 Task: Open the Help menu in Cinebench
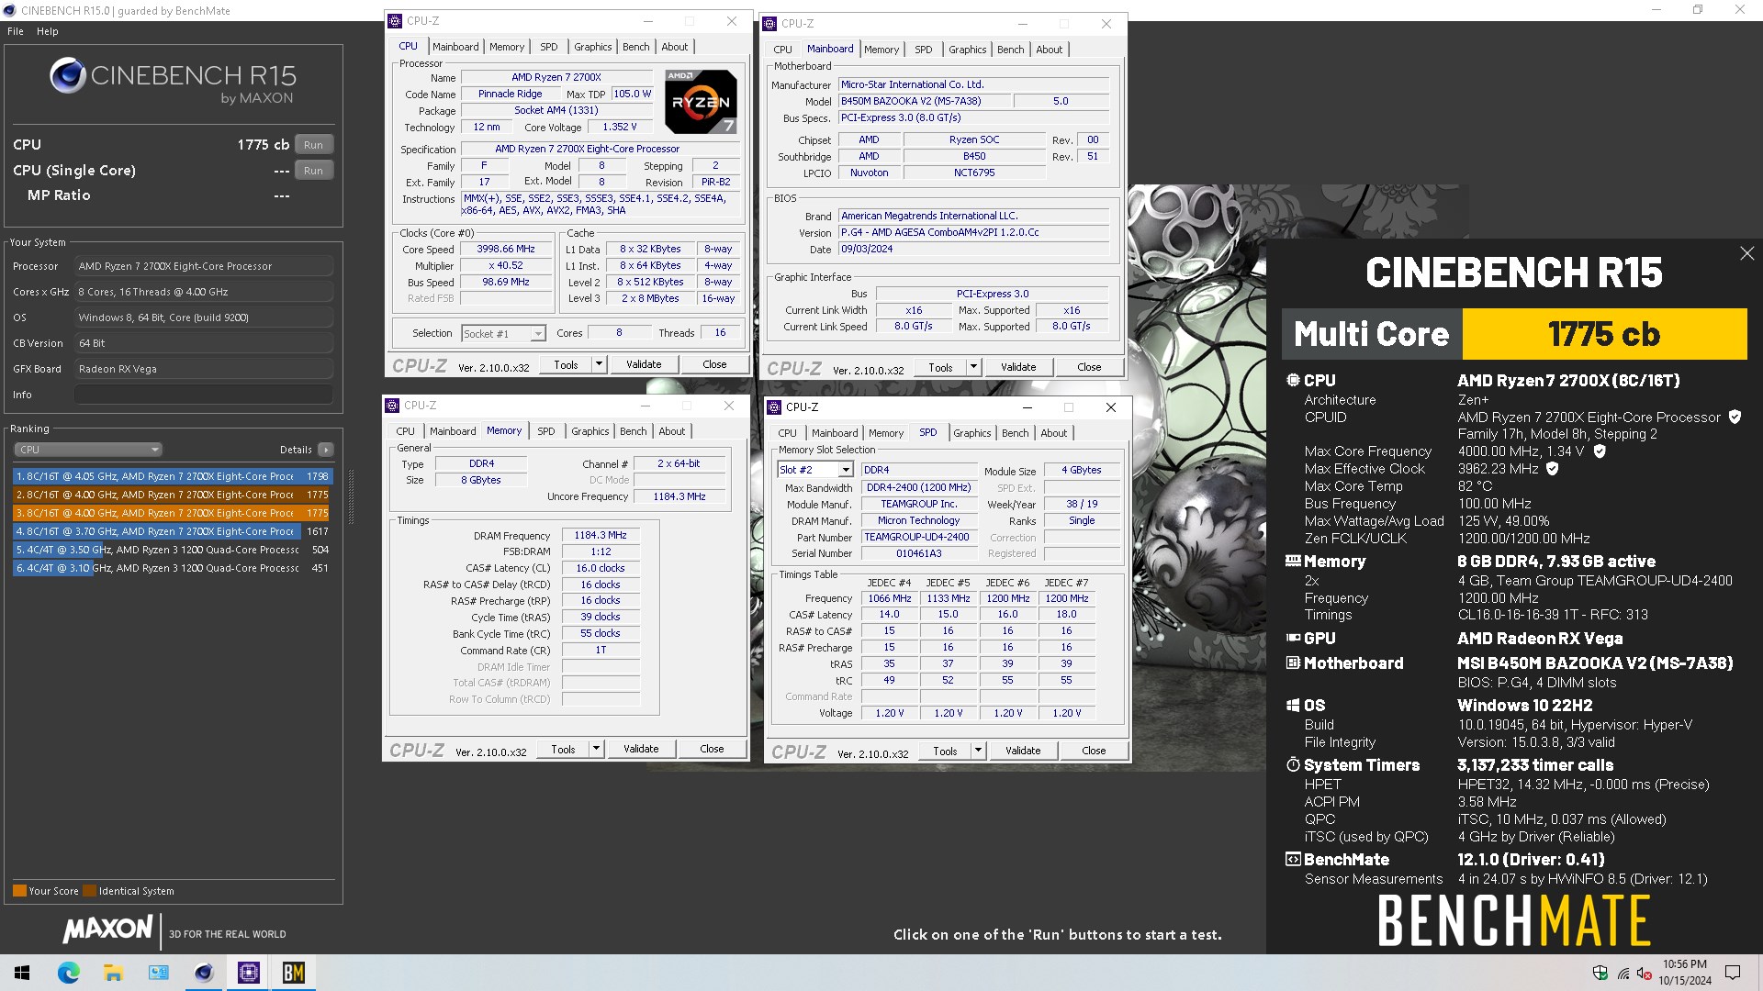point(48,31)
